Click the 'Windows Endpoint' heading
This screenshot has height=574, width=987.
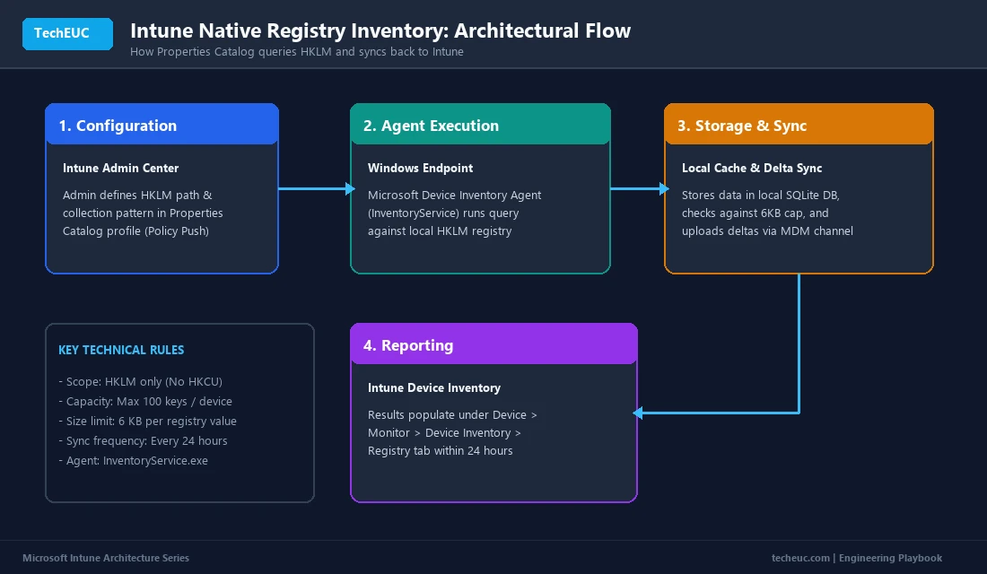click(421, 168)
